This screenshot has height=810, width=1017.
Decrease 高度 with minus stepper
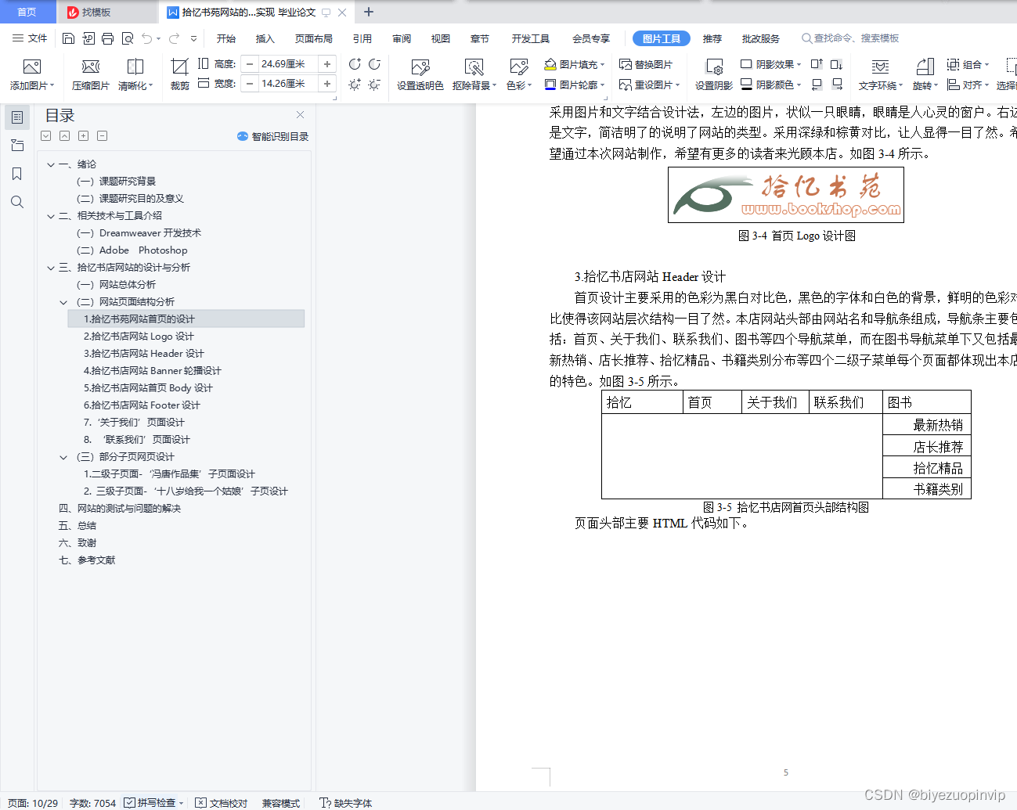[250, 64]
